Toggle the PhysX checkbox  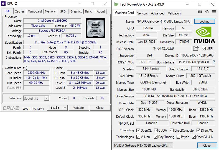[178, 137]
